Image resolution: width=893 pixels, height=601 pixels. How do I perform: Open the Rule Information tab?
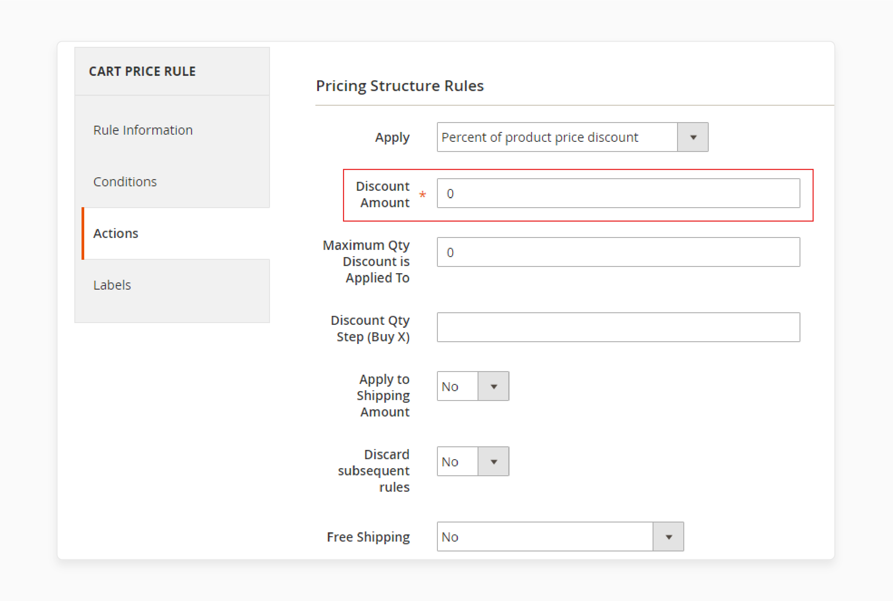click(143, 130)
